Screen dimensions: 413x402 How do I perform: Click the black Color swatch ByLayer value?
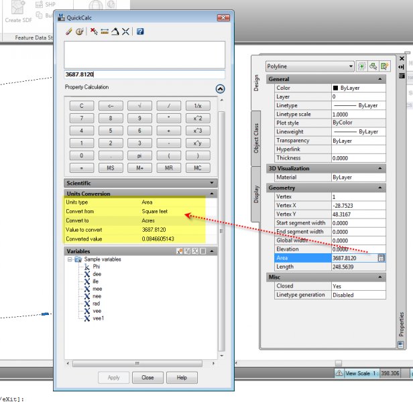359,88
